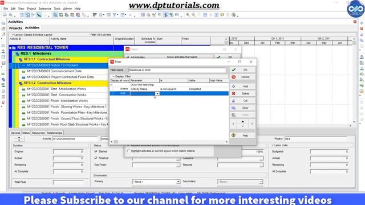
Task: Click the Add row icon in Filter dialog
Action: pyautogui.click(x=233, y=86)
